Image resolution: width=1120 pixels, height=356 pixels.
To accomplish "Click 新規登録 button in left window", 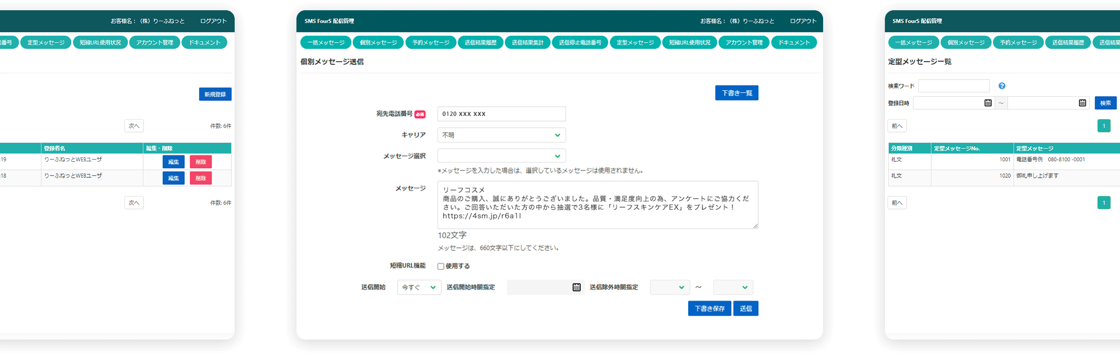I will pyautogui.click(x=215, y=94).
